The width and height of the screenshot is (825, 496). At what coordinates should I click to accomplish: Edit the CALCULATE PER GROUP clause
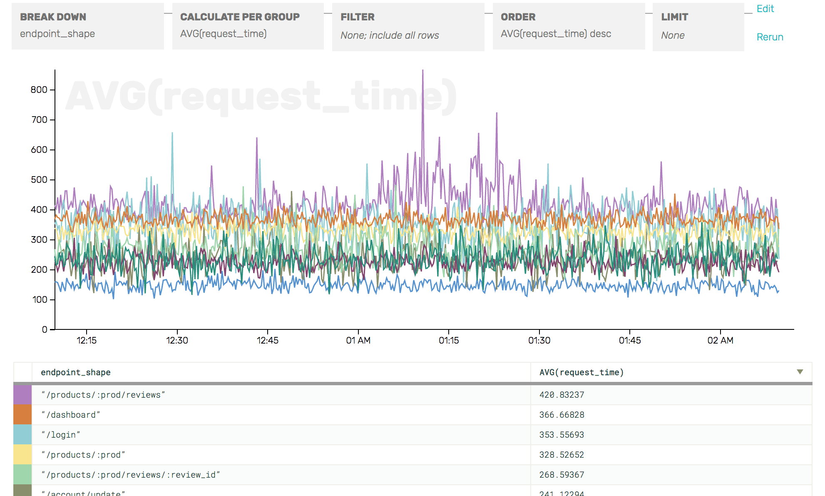pos(248,25)
